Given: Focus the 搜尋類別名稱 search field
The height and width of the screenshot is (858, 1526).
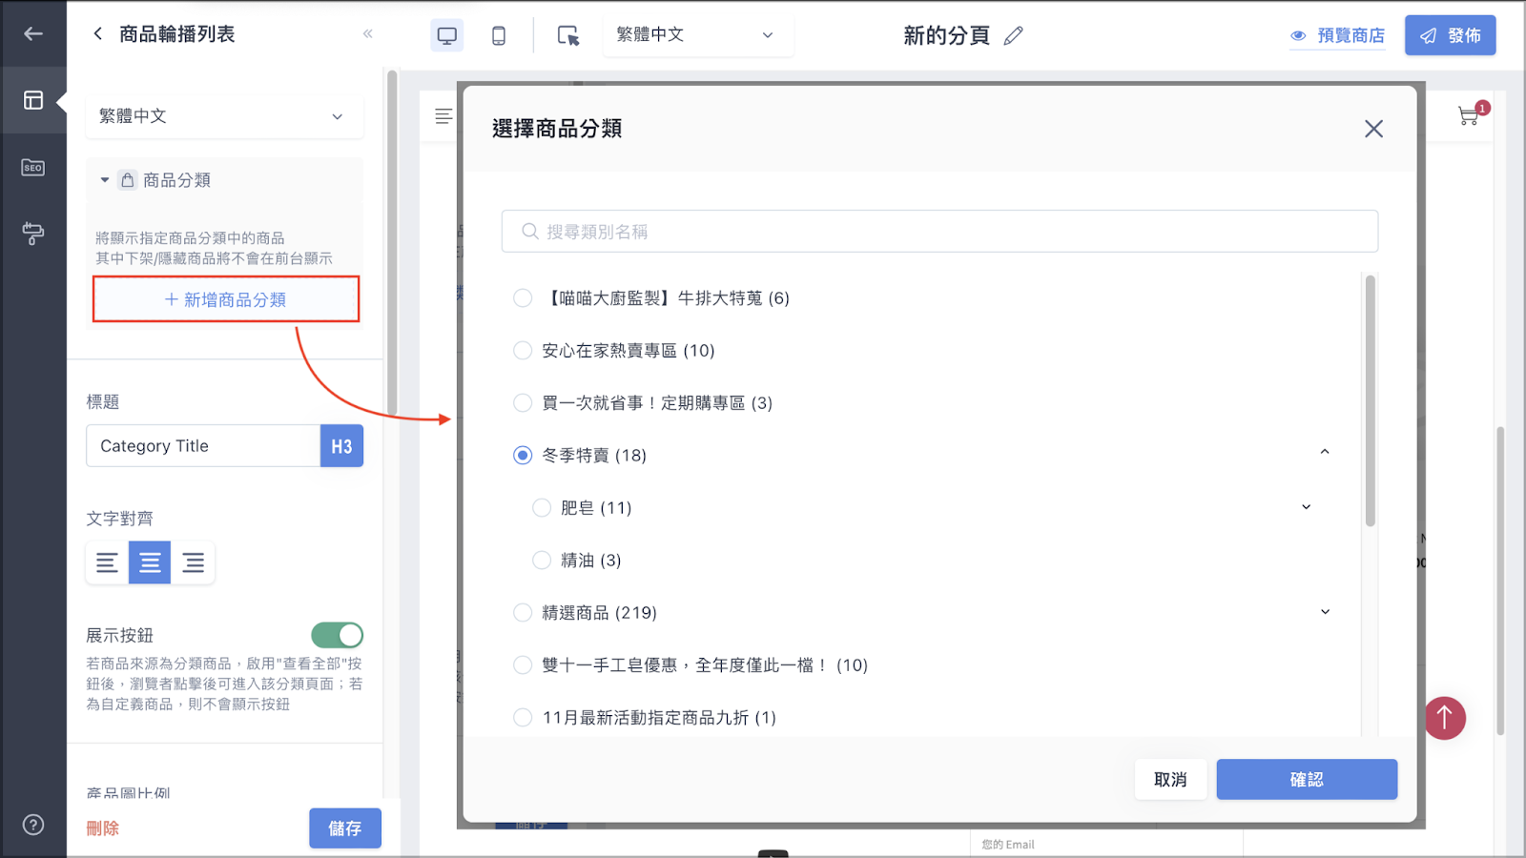Looking at the screenshot, I should click(939, 232).
